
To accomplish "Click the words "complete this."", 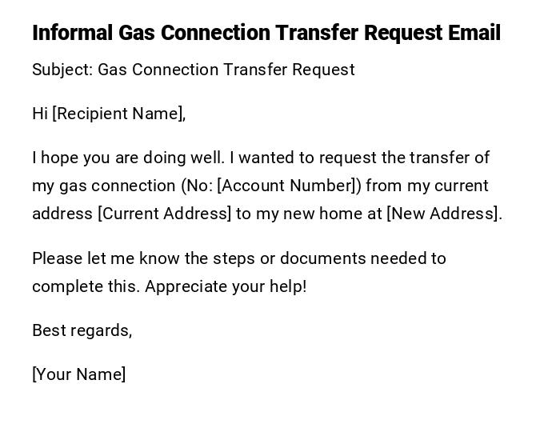I will (86, 286).
